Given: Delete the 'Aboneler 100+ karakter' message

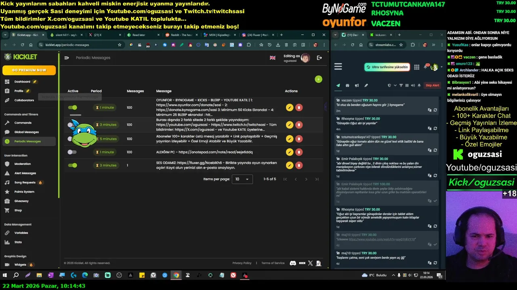Looking at the screenshot, I should [299, 139].
